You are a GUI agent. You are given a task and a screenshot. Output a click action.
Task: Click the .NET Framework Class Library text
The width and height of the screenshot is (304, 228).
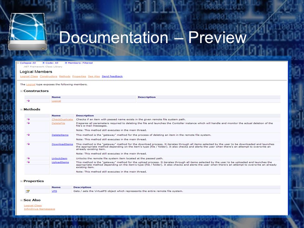43,67
